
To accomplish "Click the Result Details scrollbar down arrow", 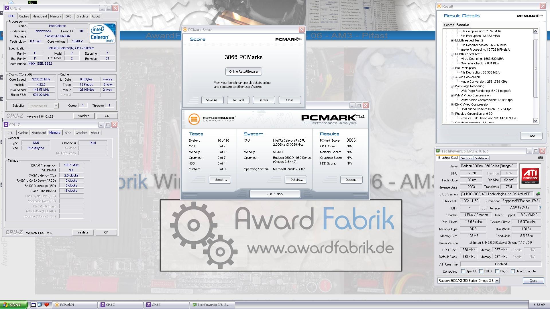I will [535, 121].
